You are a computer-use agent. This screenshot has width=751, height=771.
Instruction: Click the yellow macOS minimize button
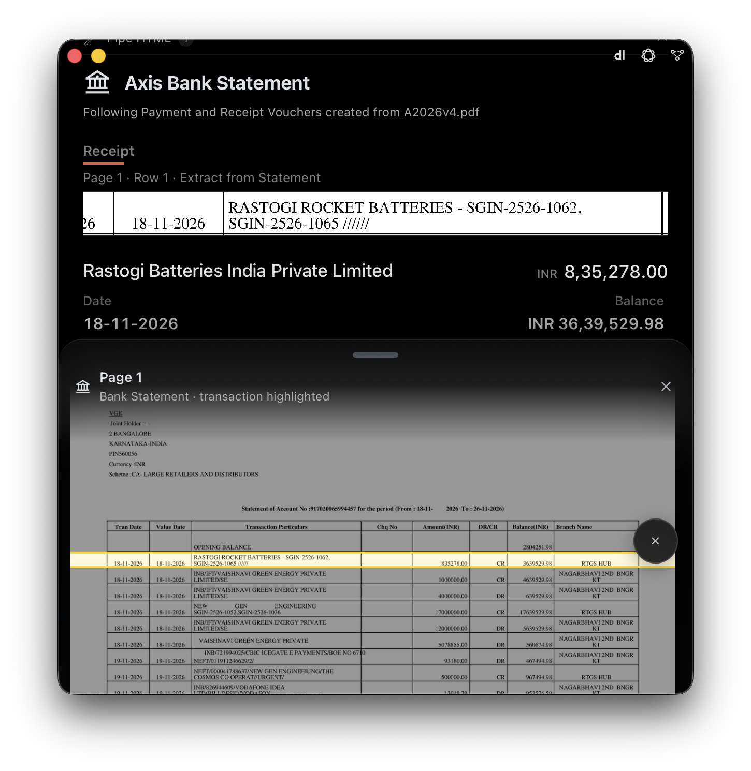click(x=98, y=55)
